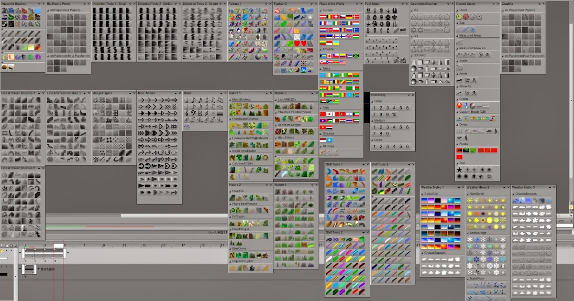Choose the orange flame brush in Aquarelle Brushes

(x=38, y=47)
